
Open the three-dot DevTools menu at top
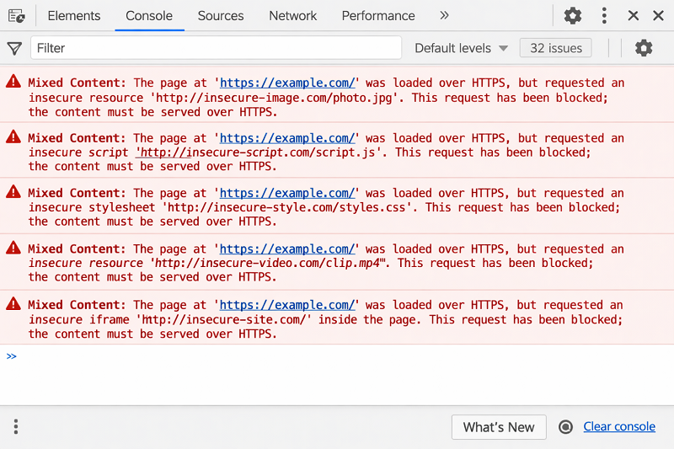(604, 16)
